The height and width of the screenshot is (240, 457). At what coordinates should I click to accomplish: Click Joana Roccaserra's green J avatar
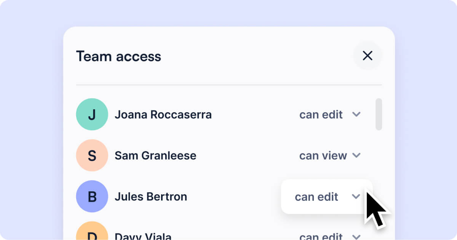[92, 114]
